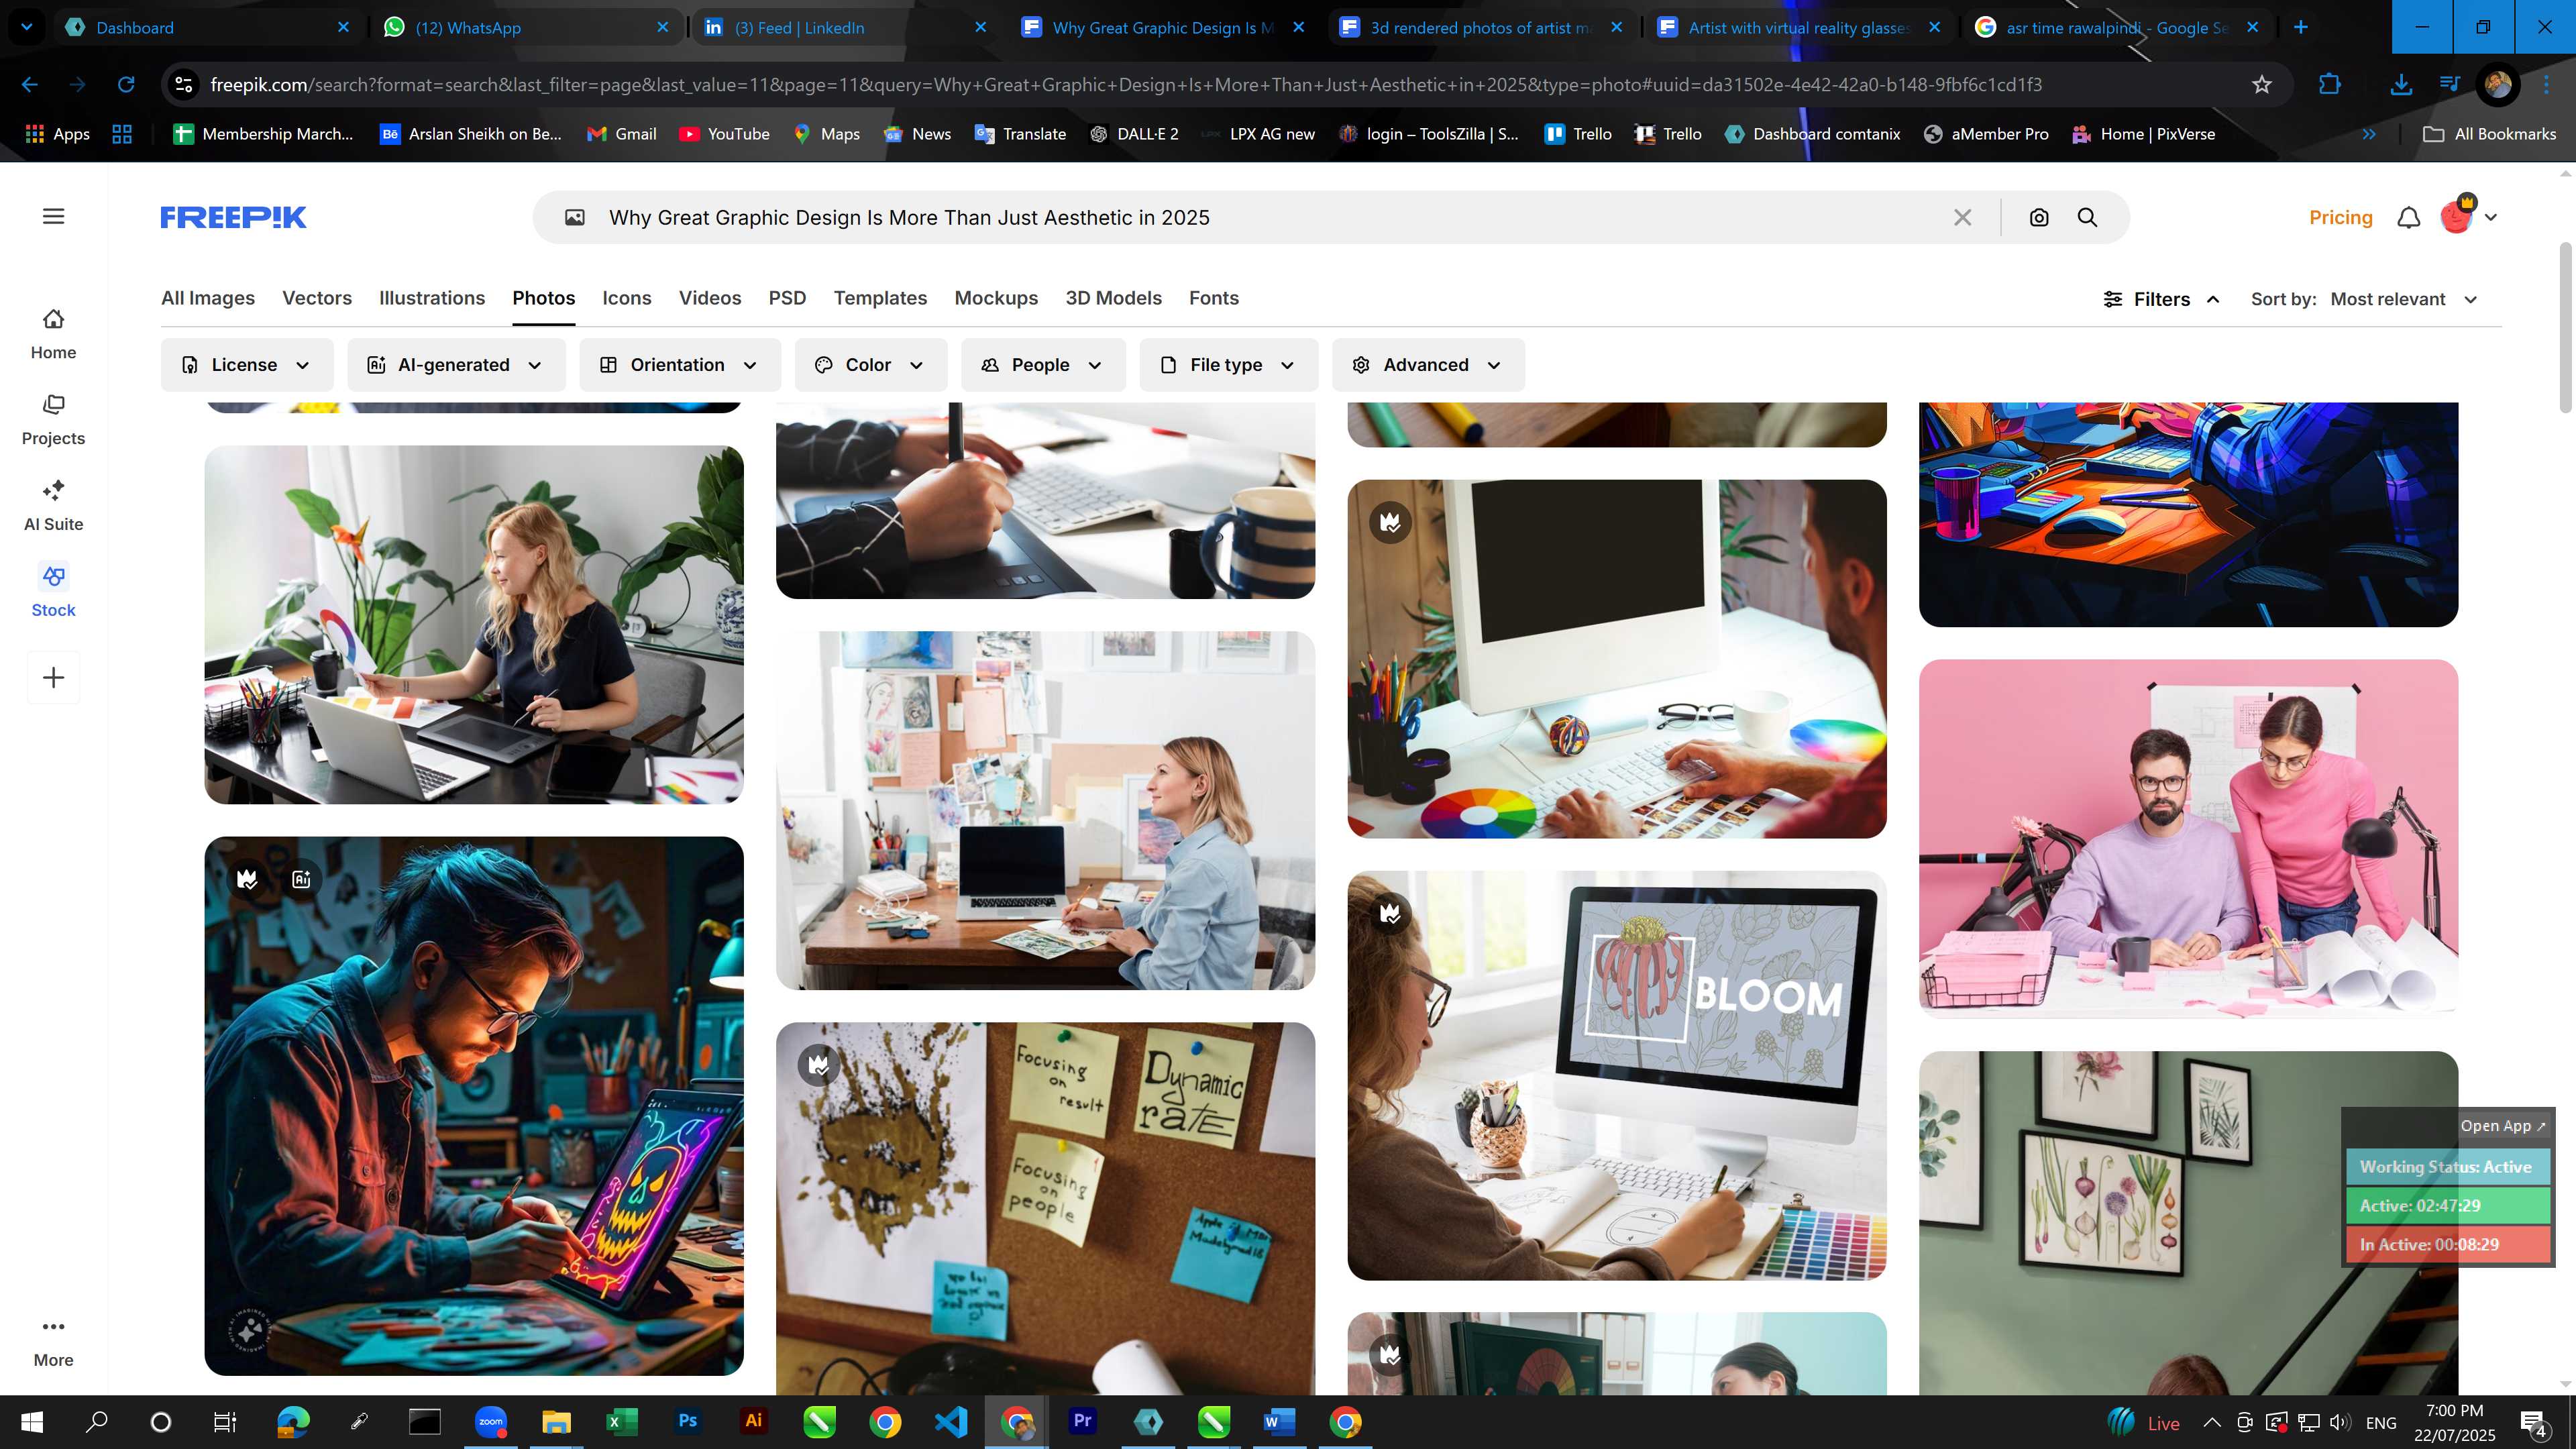Open the sticky notes corkboard photo
The width and height of the screenshot is (2576, 1449).
pyautogui.click(x=1045, y=1208)
